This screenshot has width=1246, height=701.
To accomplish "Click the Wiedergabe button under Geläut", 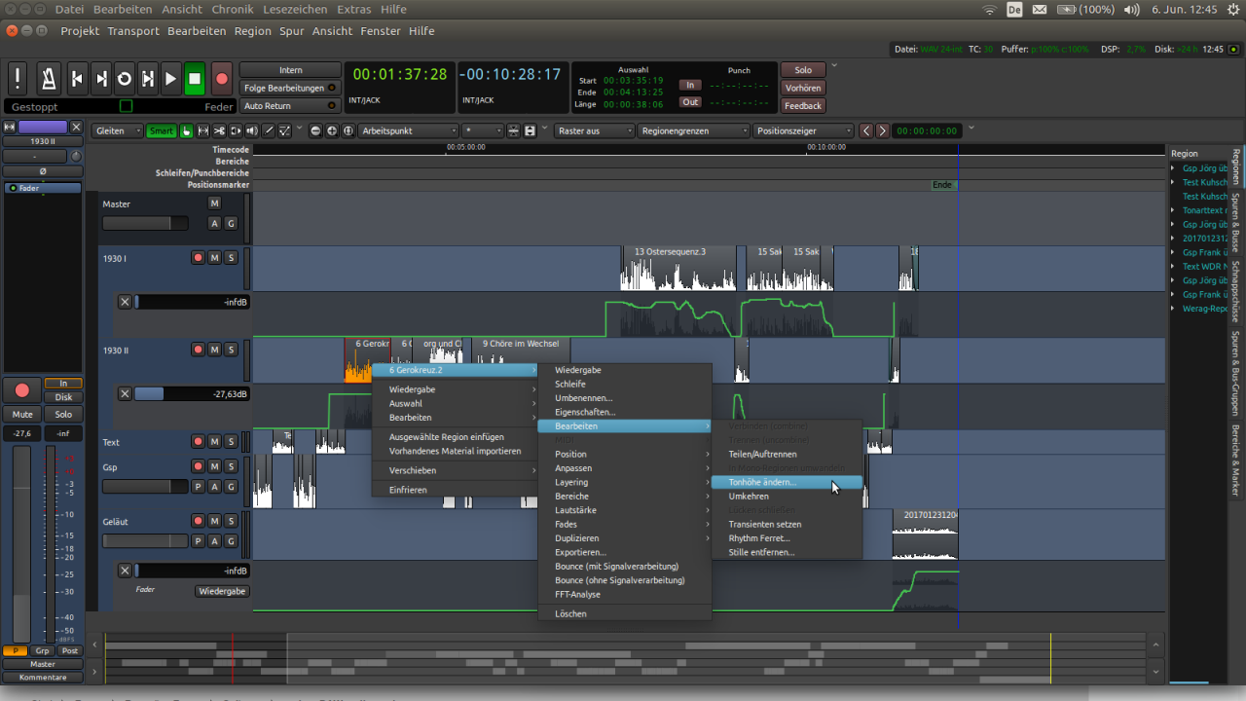I will [x=223, y=591].
